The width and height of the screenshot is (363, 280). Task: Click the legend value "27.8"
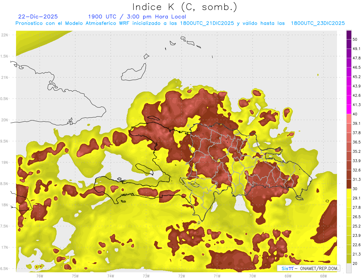357,207
